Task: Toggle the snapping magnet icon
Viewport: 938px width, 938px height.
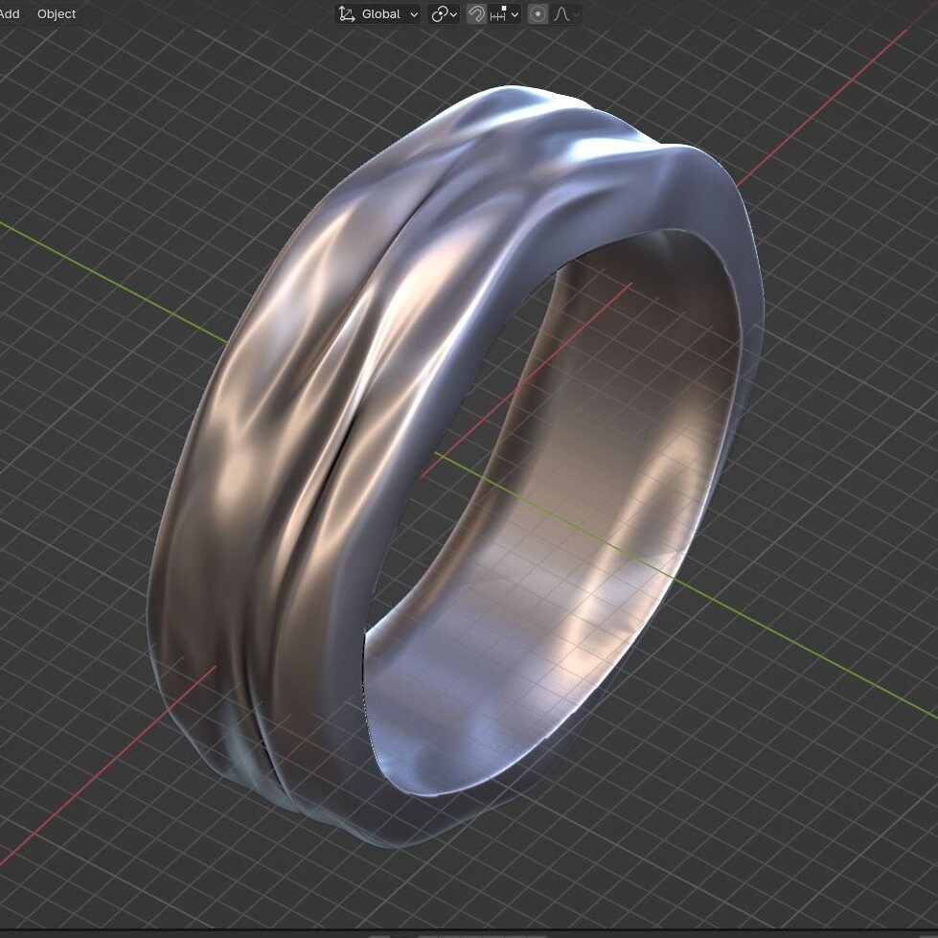Action: (x=476, y=13)
